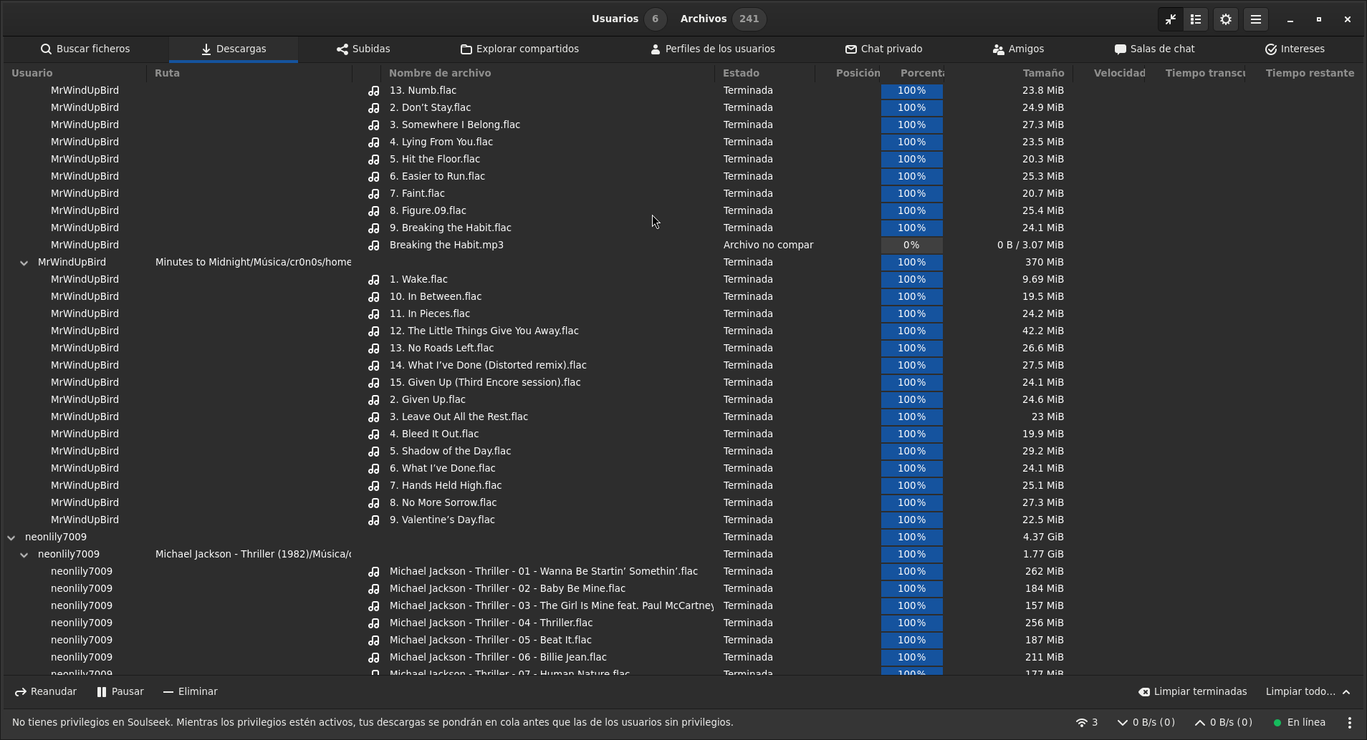The height and width of the screenshot is (740, 1367).
Task: Toggle the grouping list mode icon
Action: click(x=1196, y=19)
